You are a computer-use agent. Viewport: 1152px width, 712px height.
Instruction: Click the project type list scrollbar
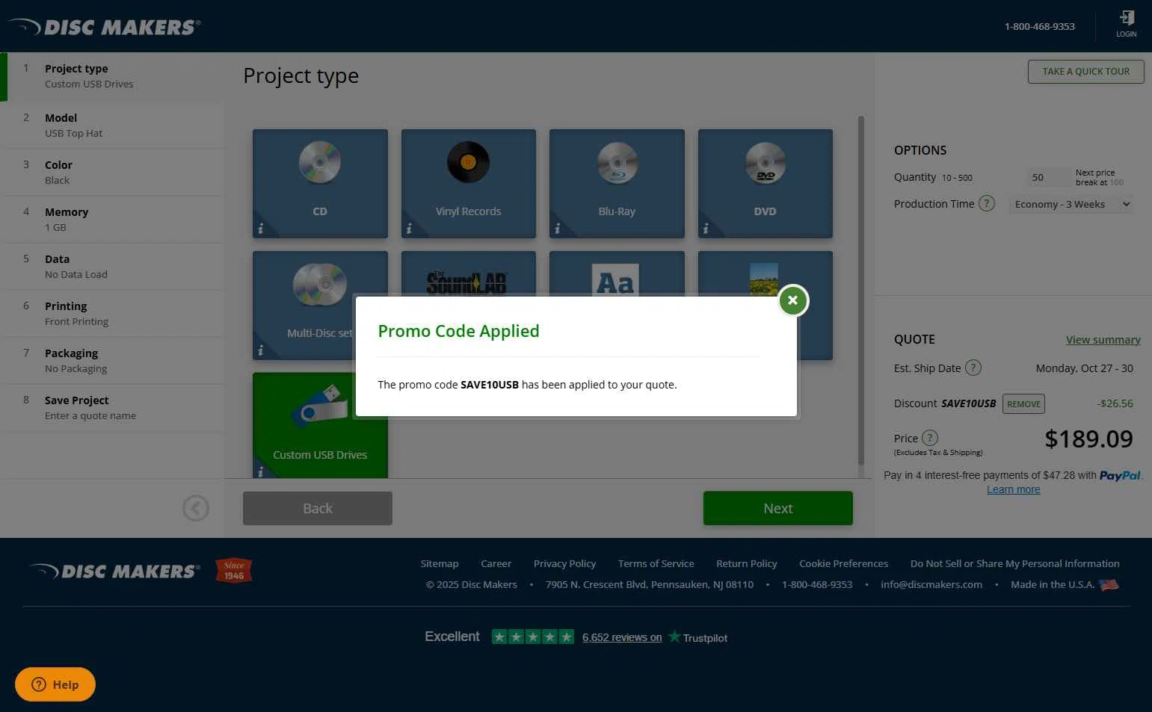pos(861,291)
